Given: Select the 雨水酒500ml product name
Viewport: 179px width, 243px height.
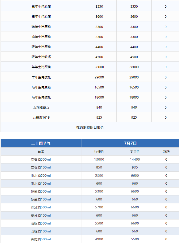Looking at the screenshot, I should click(41, 176).
